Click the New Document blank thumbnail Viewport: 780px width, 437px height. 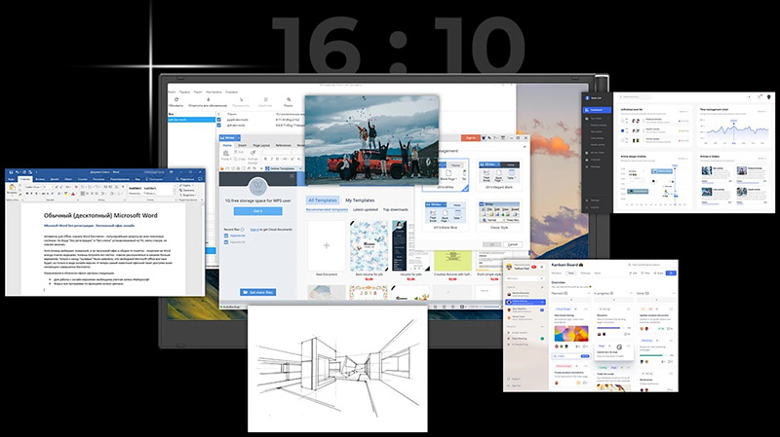coord(327,245)
